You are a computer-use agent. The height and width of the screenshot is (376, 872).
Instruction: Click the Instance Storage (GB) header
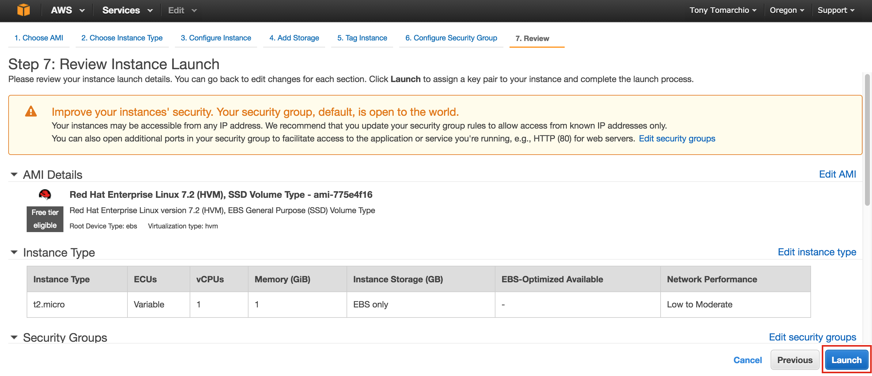pyautogui.click(x=421, y=279)
